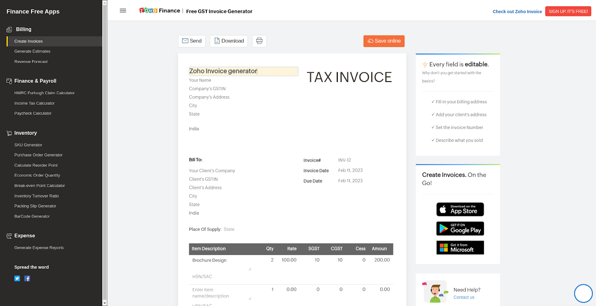This screenshot has height=306, width=596.
Task: Click the App Store download badge
Action: coord(460,209)
